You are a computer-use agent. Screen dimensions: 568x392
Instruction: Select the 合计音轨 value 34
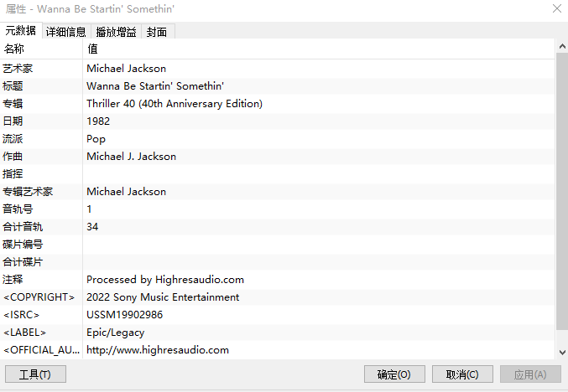pos(92,227)
